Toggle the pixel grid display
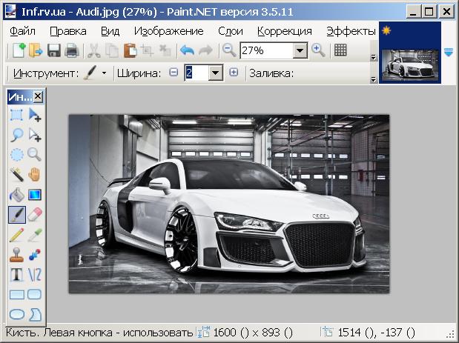The image size is (459, 343). (x=341, y=50)
